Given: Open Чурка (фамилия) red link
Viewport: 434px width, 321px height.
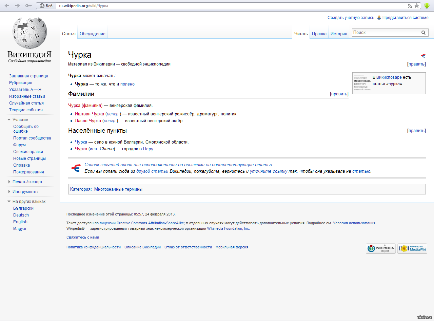Looking at the screenshot, I should (x=85, y=106).
